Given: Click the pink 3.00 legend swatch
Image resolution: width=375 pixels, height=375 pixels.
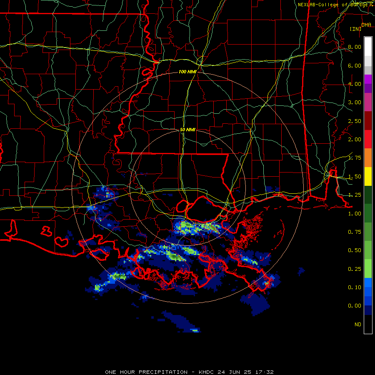Looking at the screenshot, I should (368, 102).
